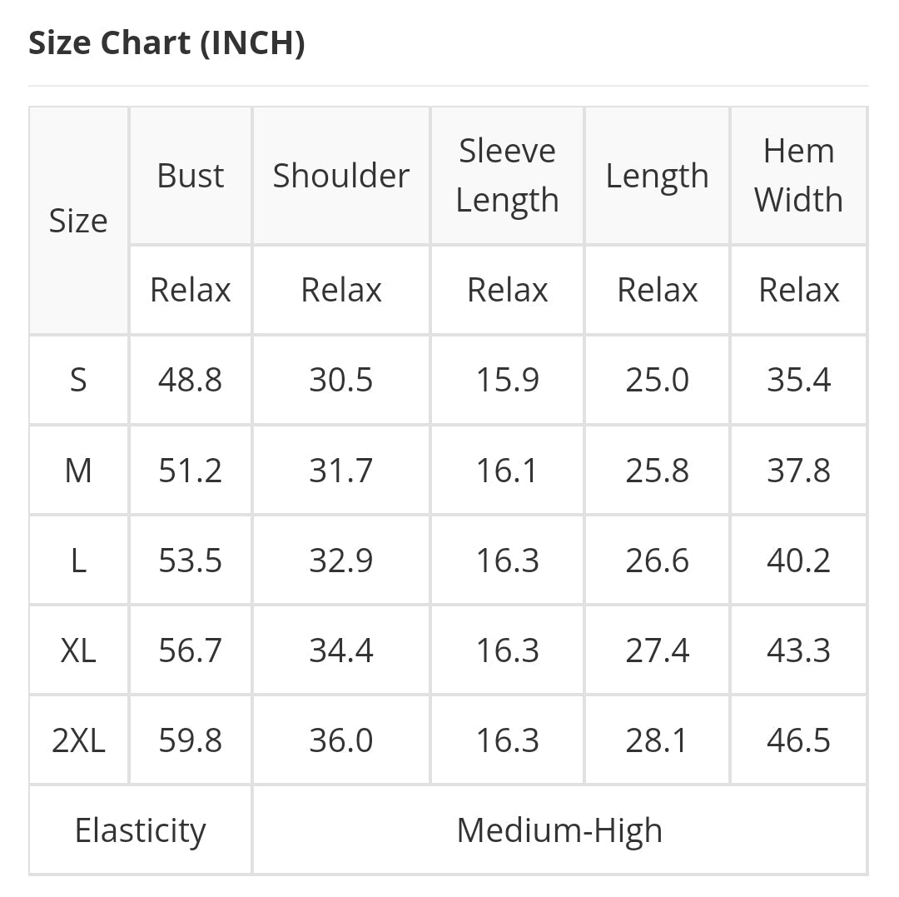Click the Elasticity row label

[x=140, y=830]
